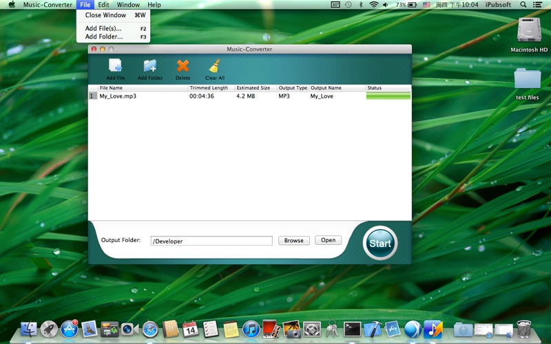Click the US flag input source
The image size is (551, 344).
pos(426,5)
